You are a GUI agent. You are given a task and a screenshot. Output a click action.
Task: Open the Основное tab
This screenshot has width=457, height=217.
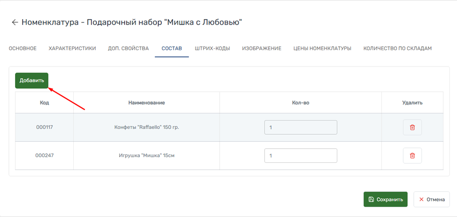point(23,49)
